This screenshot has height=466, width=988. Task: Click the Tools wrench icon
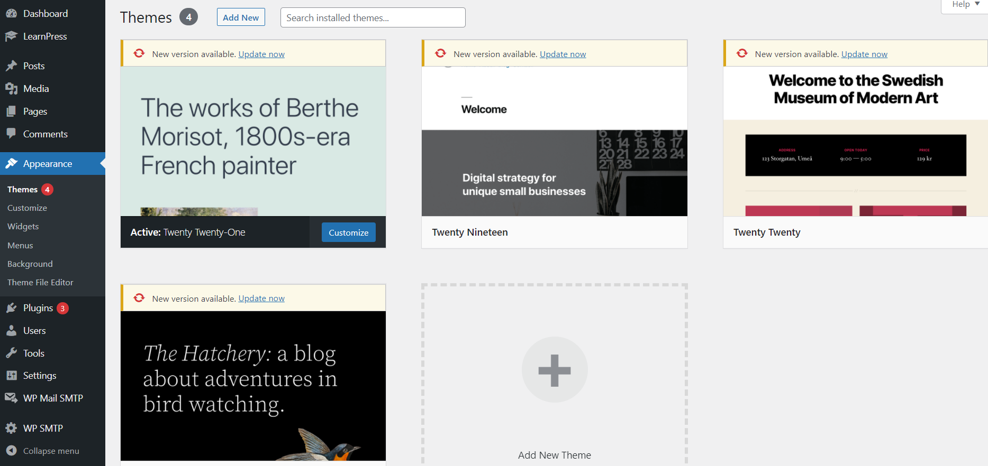point(11,353)
